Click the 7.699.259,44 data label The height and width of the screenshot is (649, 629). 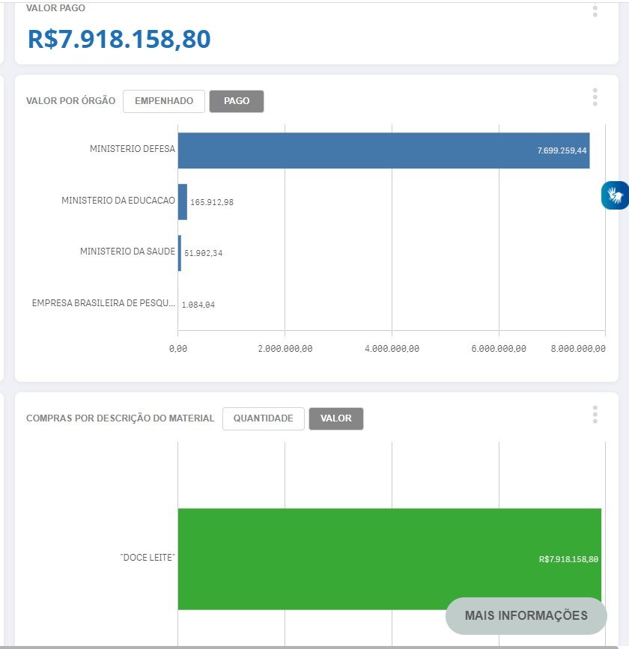562,150
